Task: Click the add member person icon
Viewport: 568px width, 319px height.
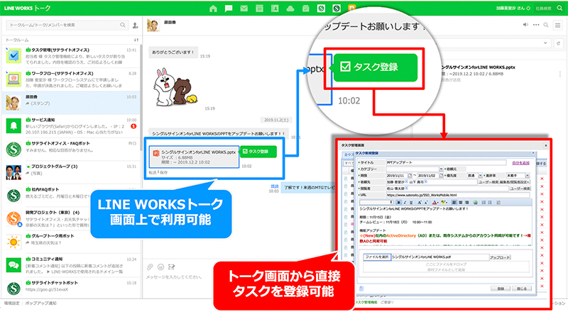Action: click(135, 26)
